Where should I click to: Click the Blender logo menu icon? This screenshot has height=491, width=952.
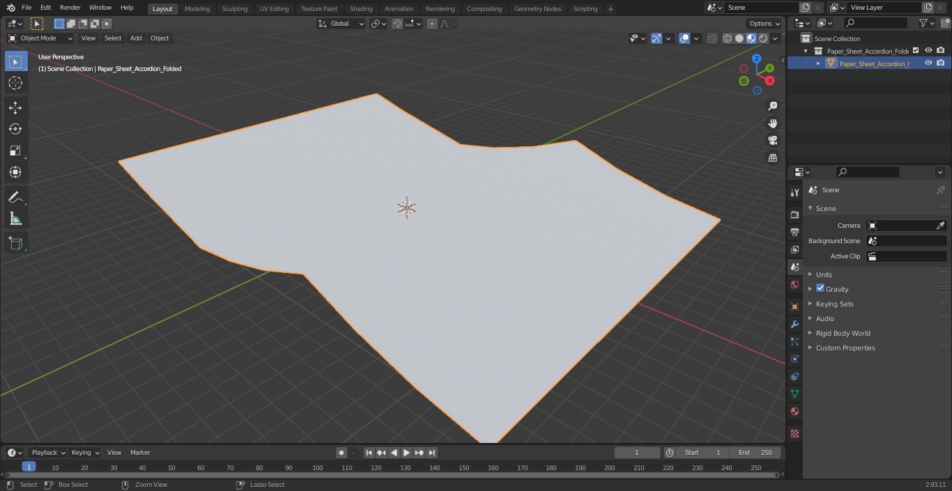tap(10, 8)
